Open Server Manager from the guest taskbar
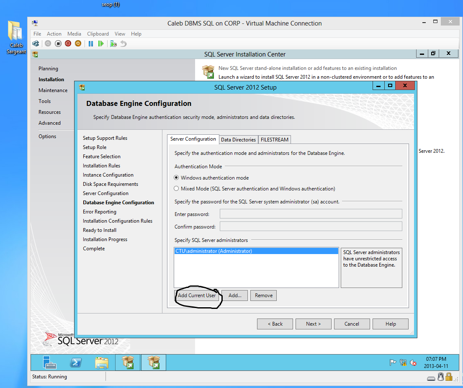The image size is (463, 388). [49, 362]
